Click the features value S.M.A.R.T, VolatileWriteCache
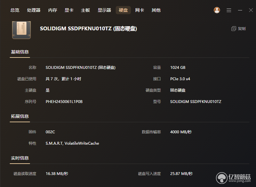Viewport: 256px width, 187px height. click(72, 143)
